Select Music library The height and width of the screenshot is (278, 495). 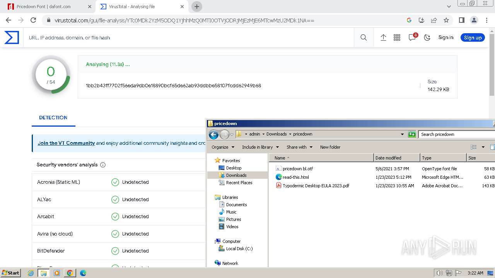point(231,212)
